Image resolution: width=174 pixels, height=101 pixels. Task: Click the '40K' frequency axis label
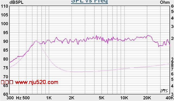tap(170, 98)
